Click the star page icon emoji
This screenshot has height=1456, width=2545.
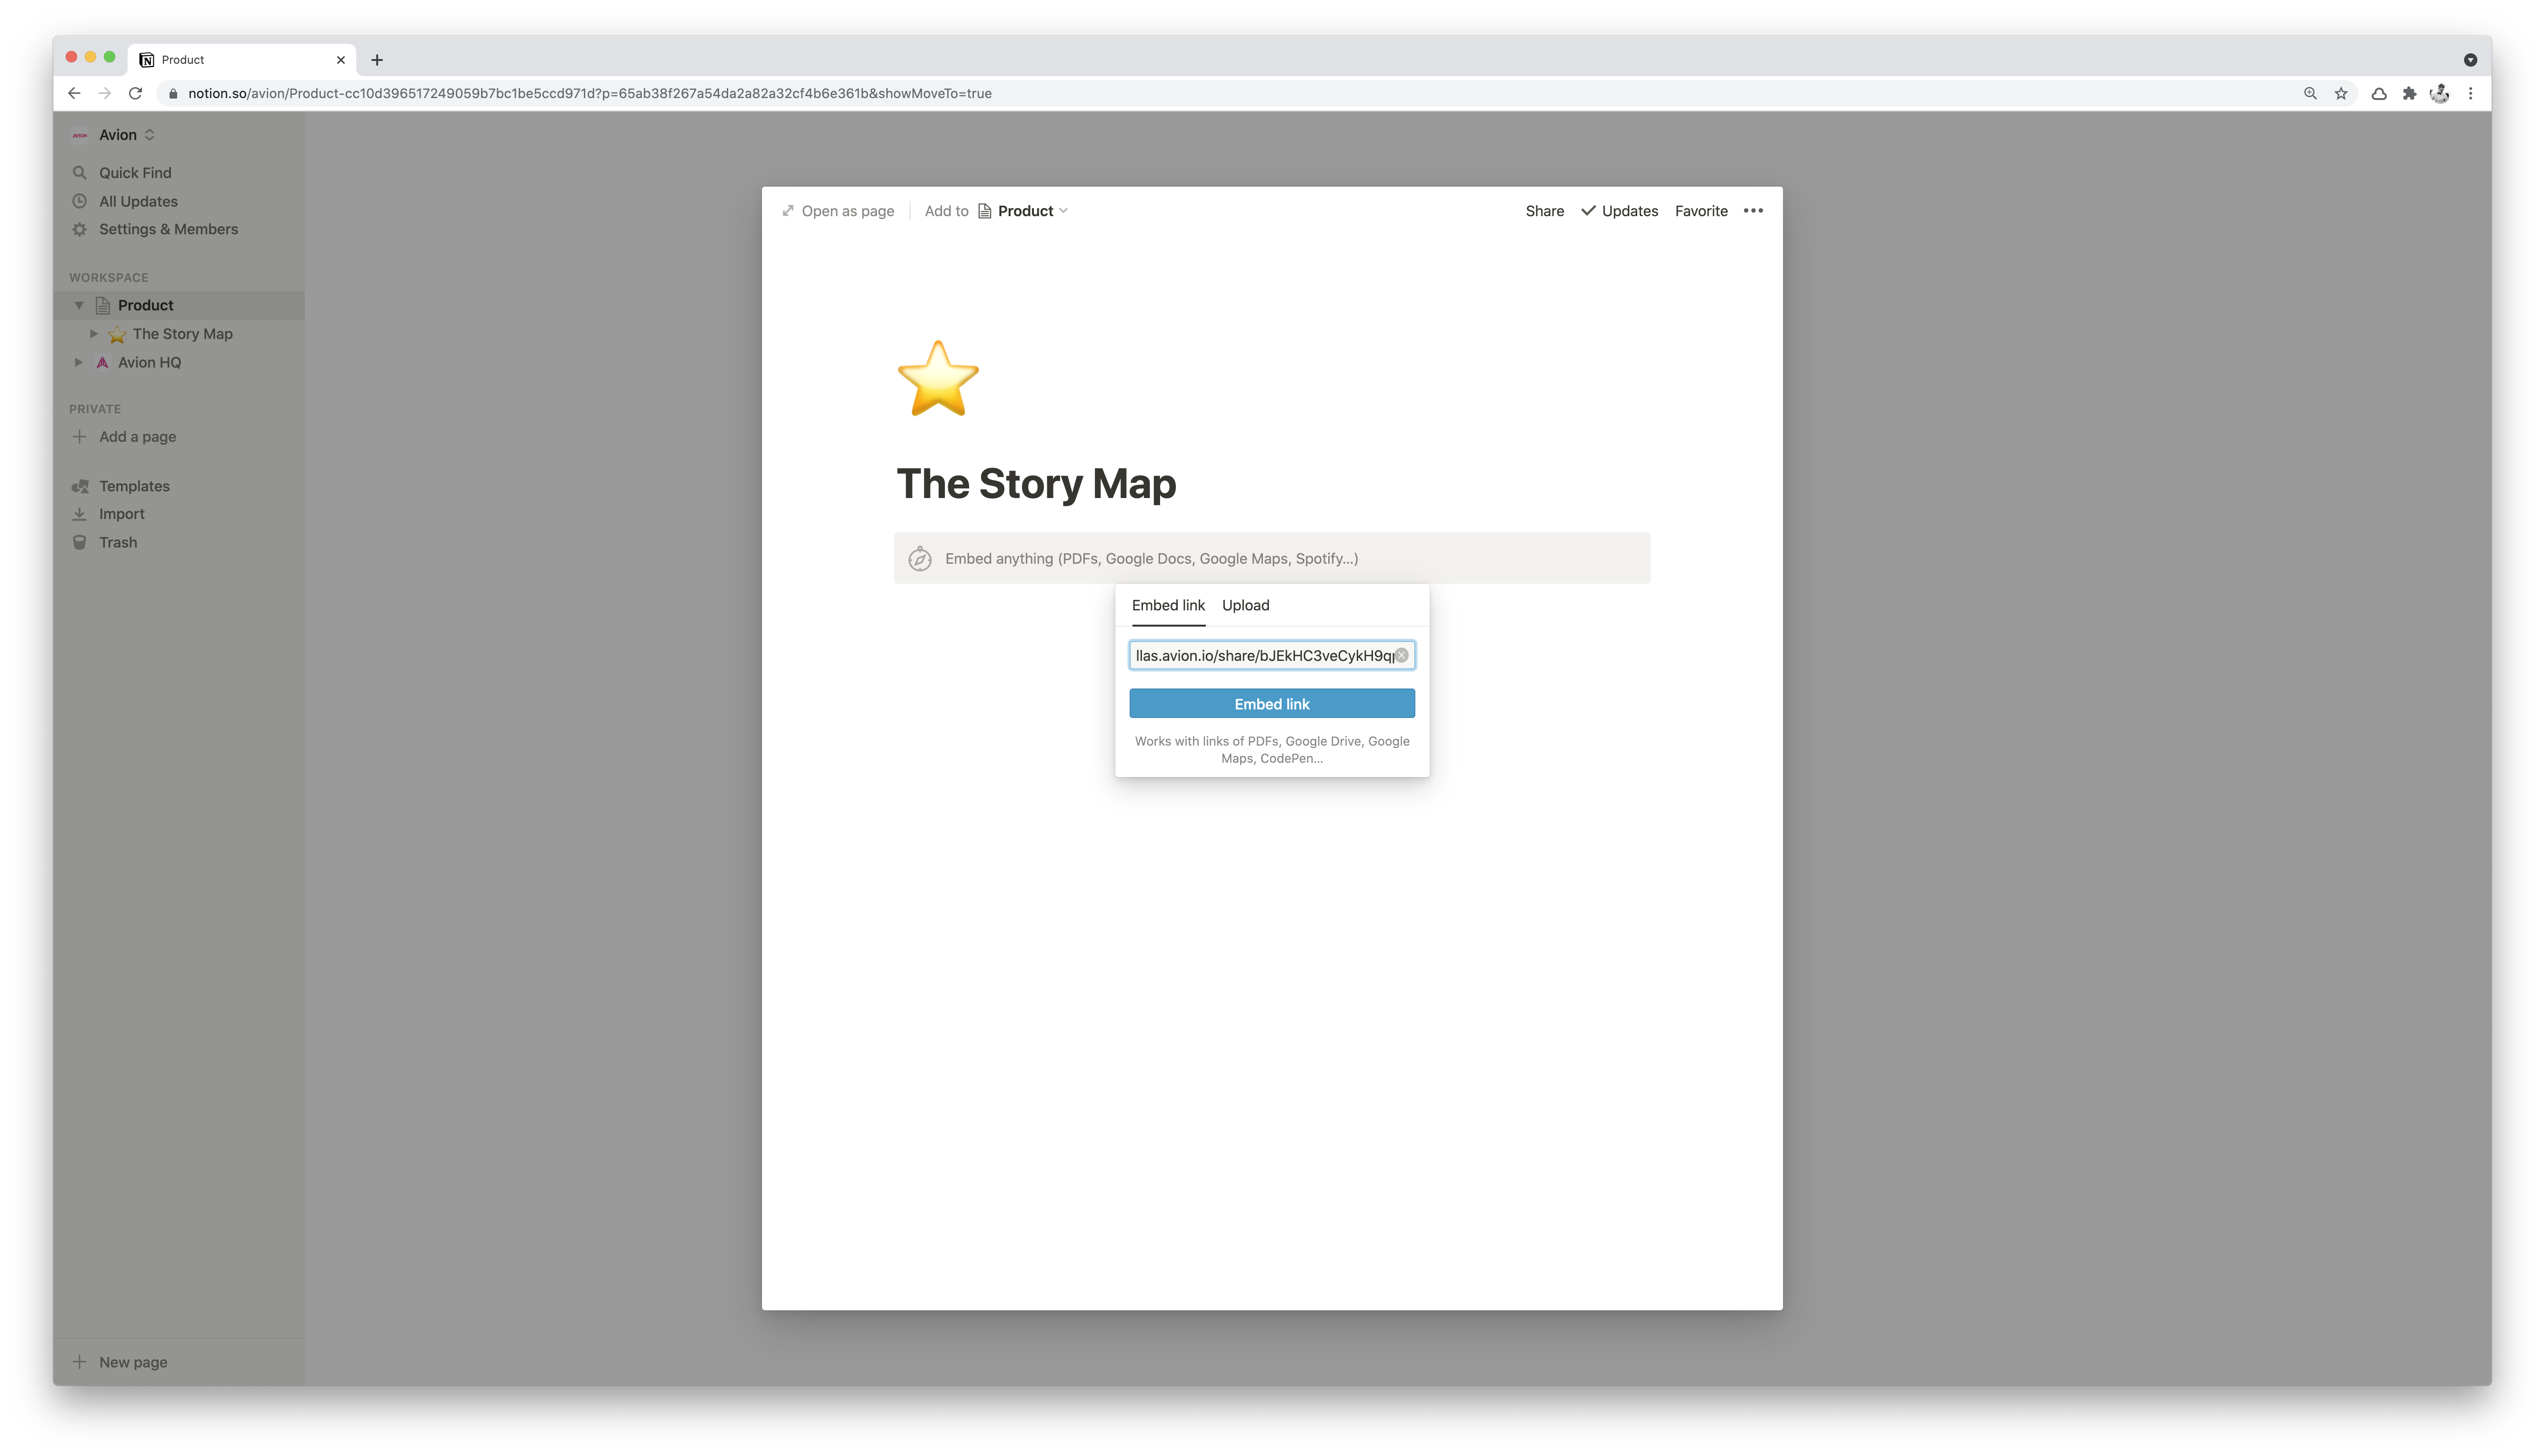[938, 379]
